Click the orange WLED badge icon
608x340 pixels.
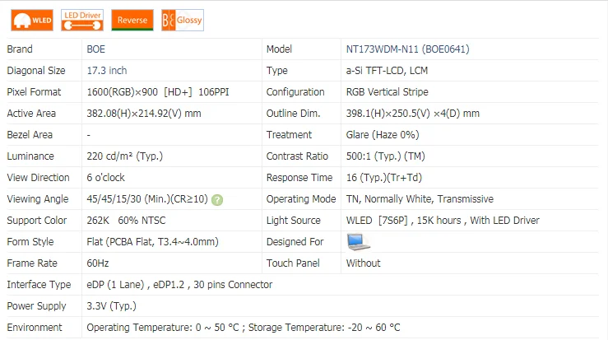tap(32, 21)
